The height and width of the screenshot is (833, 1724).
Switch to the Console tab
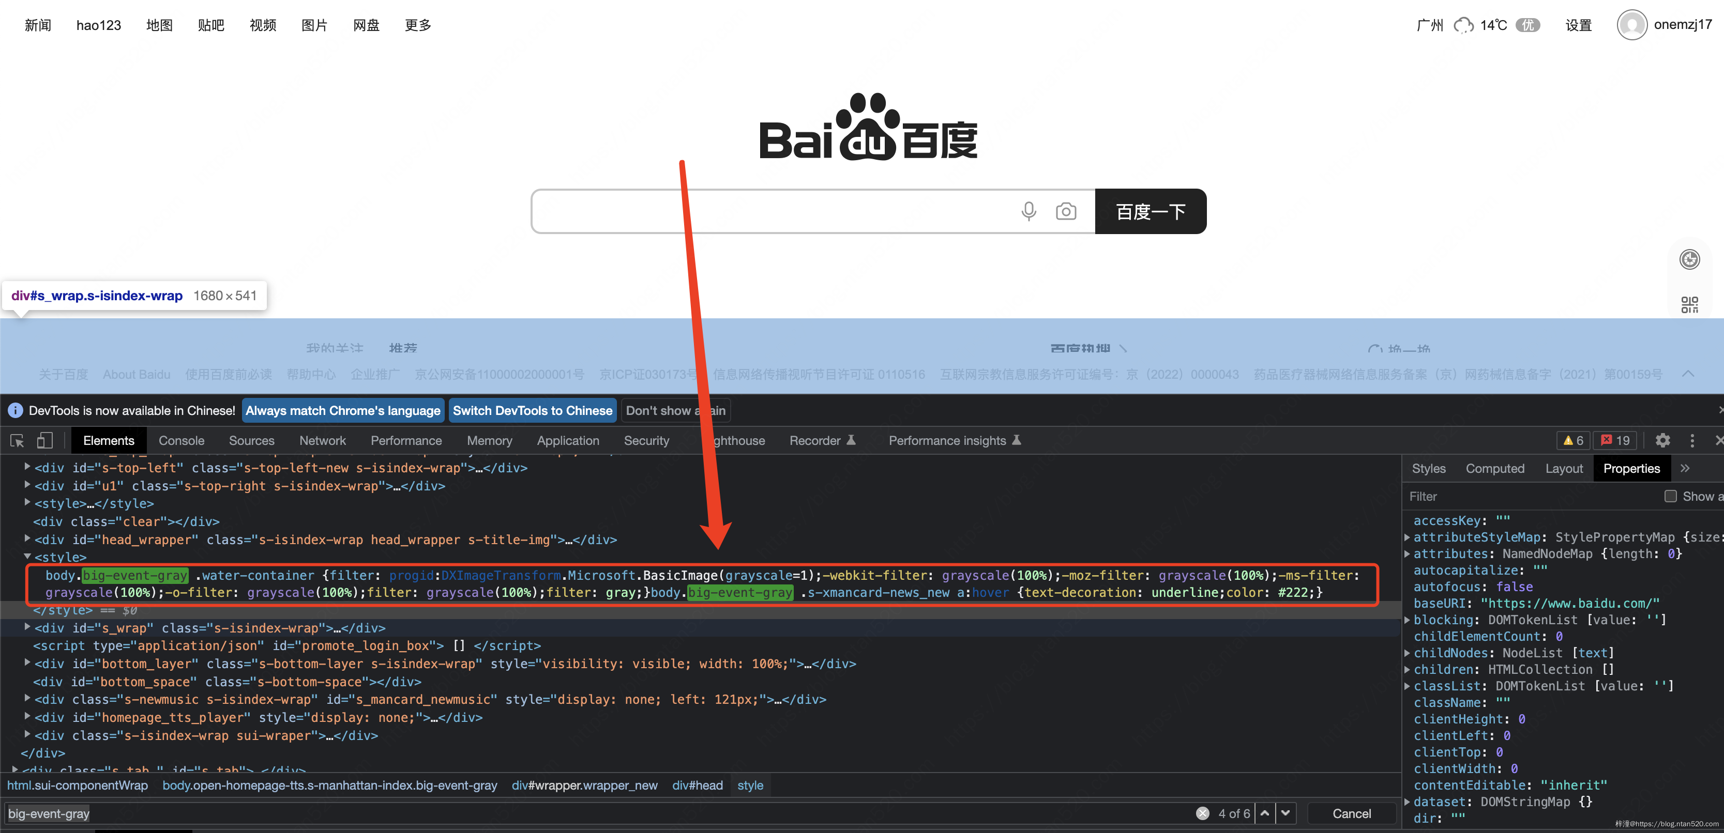coord(182,441)
